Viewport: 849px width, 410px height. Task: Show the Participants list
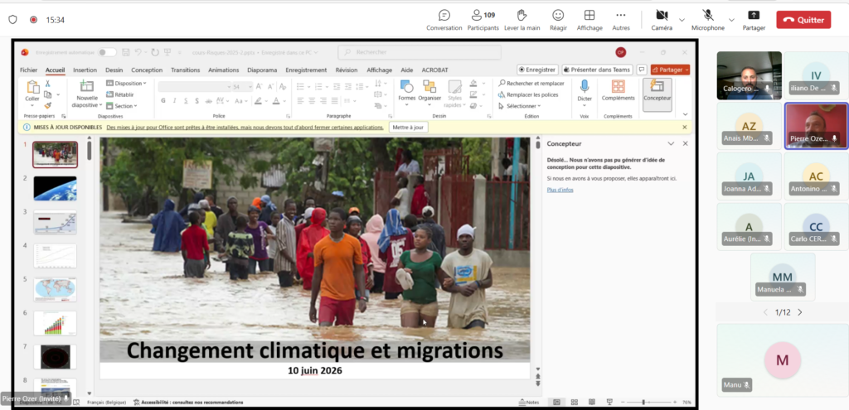click(x=483, y=20)
